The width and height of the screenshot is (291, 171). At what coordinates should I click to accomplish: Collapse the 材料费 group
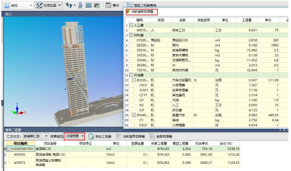(131, 35)
